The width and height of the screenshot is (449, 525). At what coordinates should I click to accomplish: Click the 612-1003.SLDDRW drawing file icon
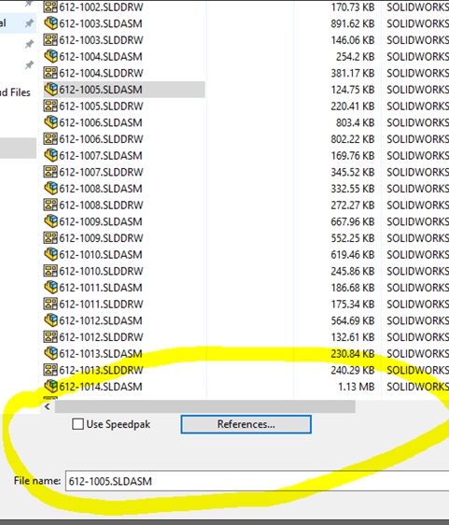tap(50, 40)
